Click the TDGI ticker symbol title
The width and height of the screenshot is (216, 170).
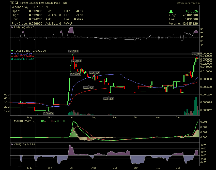[14, 3]
